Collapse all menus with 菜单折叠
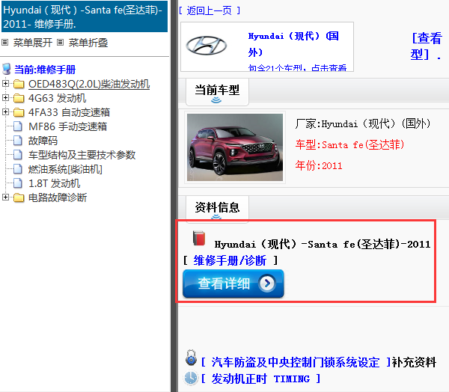This screenshot has width=449, height=392. pos(88,43)
